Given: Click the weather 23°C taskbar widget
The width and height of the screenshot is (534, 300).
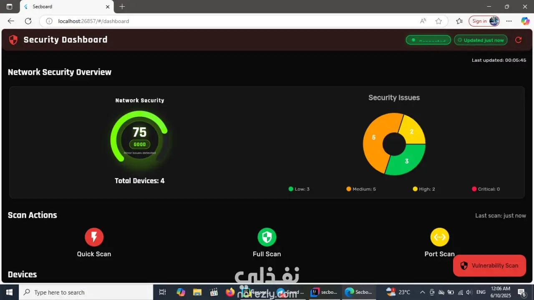Looking at the screenshot, I should tap(398, 292).
